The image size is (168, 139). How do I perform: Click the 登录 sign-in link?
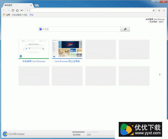click(161, 22)
